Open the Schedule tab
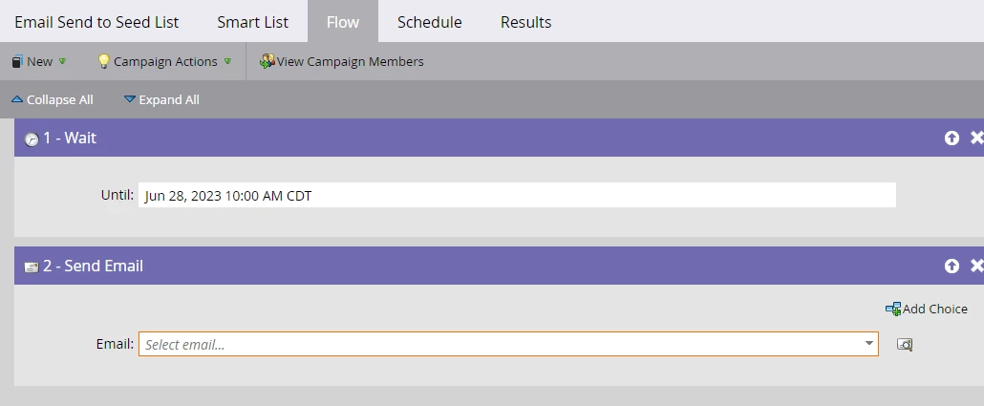 [429, 22]
